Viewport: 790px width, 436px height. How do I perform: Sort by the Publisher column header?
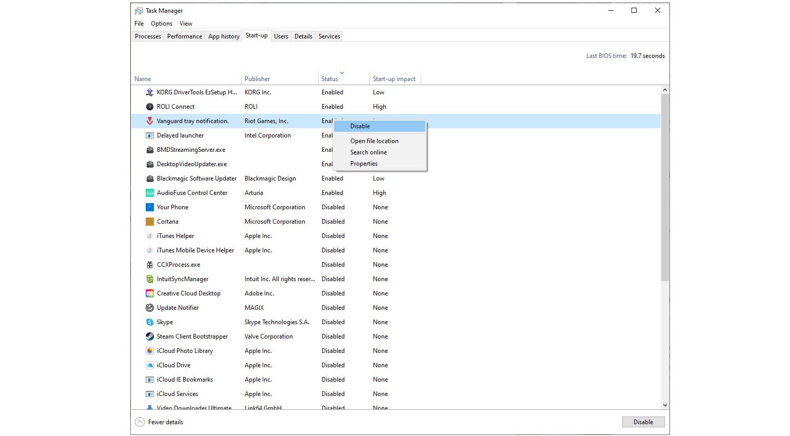[280, 79]
